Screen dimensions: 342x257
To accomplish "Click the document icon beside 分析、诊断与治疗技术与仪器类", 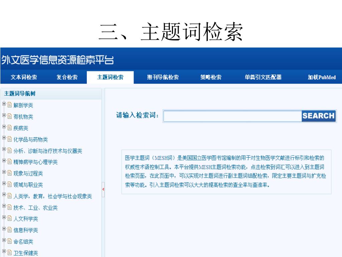I will pyautogui.click(x=10, y=150).
